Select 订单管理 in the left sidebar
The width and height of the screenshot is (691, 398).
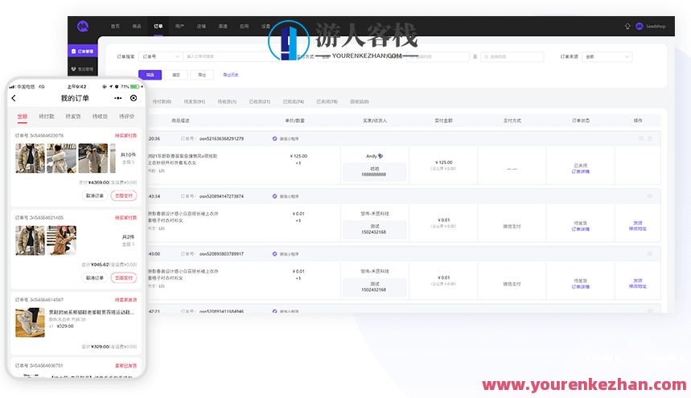(x=82, y=51)
